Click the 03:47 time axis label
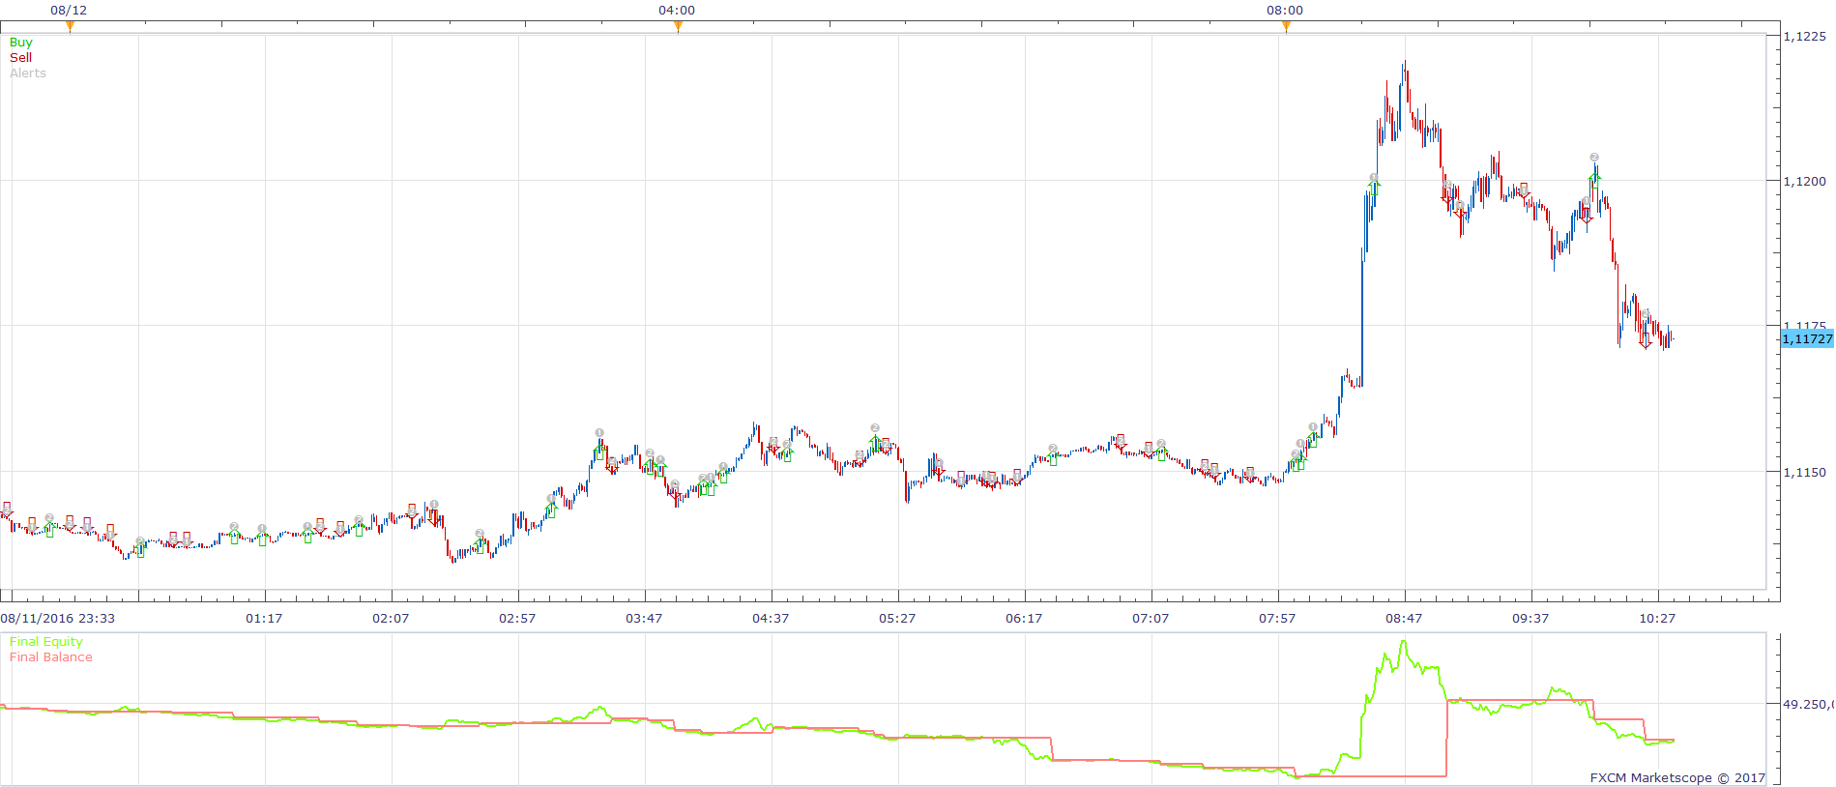The image size is (1836, 787). tap(644, 618)
